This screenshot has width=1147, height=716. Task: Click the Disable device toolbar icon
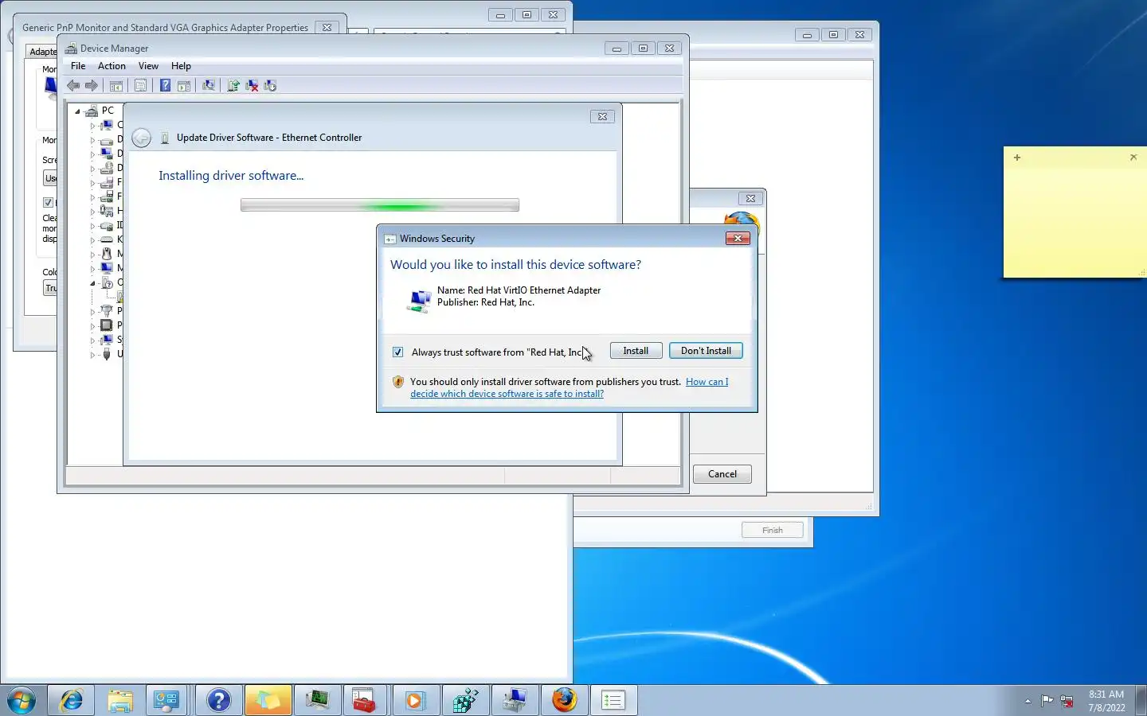tap(270, 86)
